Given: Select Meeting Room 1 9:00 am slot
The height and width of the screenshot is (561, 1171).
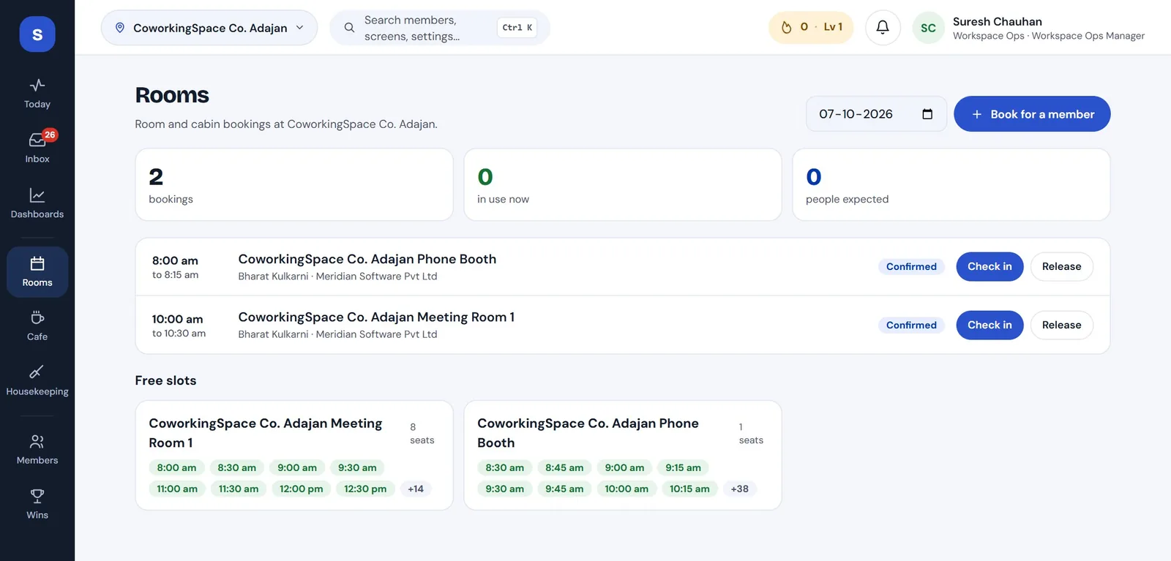Looking at the screenshot, I should [x=297, y=468].
